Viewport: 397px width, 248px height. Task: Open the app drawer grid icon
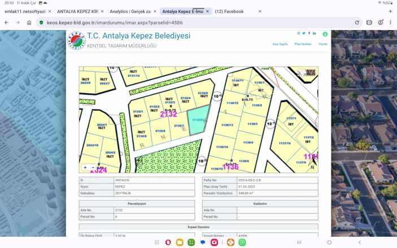pos(156,242)
